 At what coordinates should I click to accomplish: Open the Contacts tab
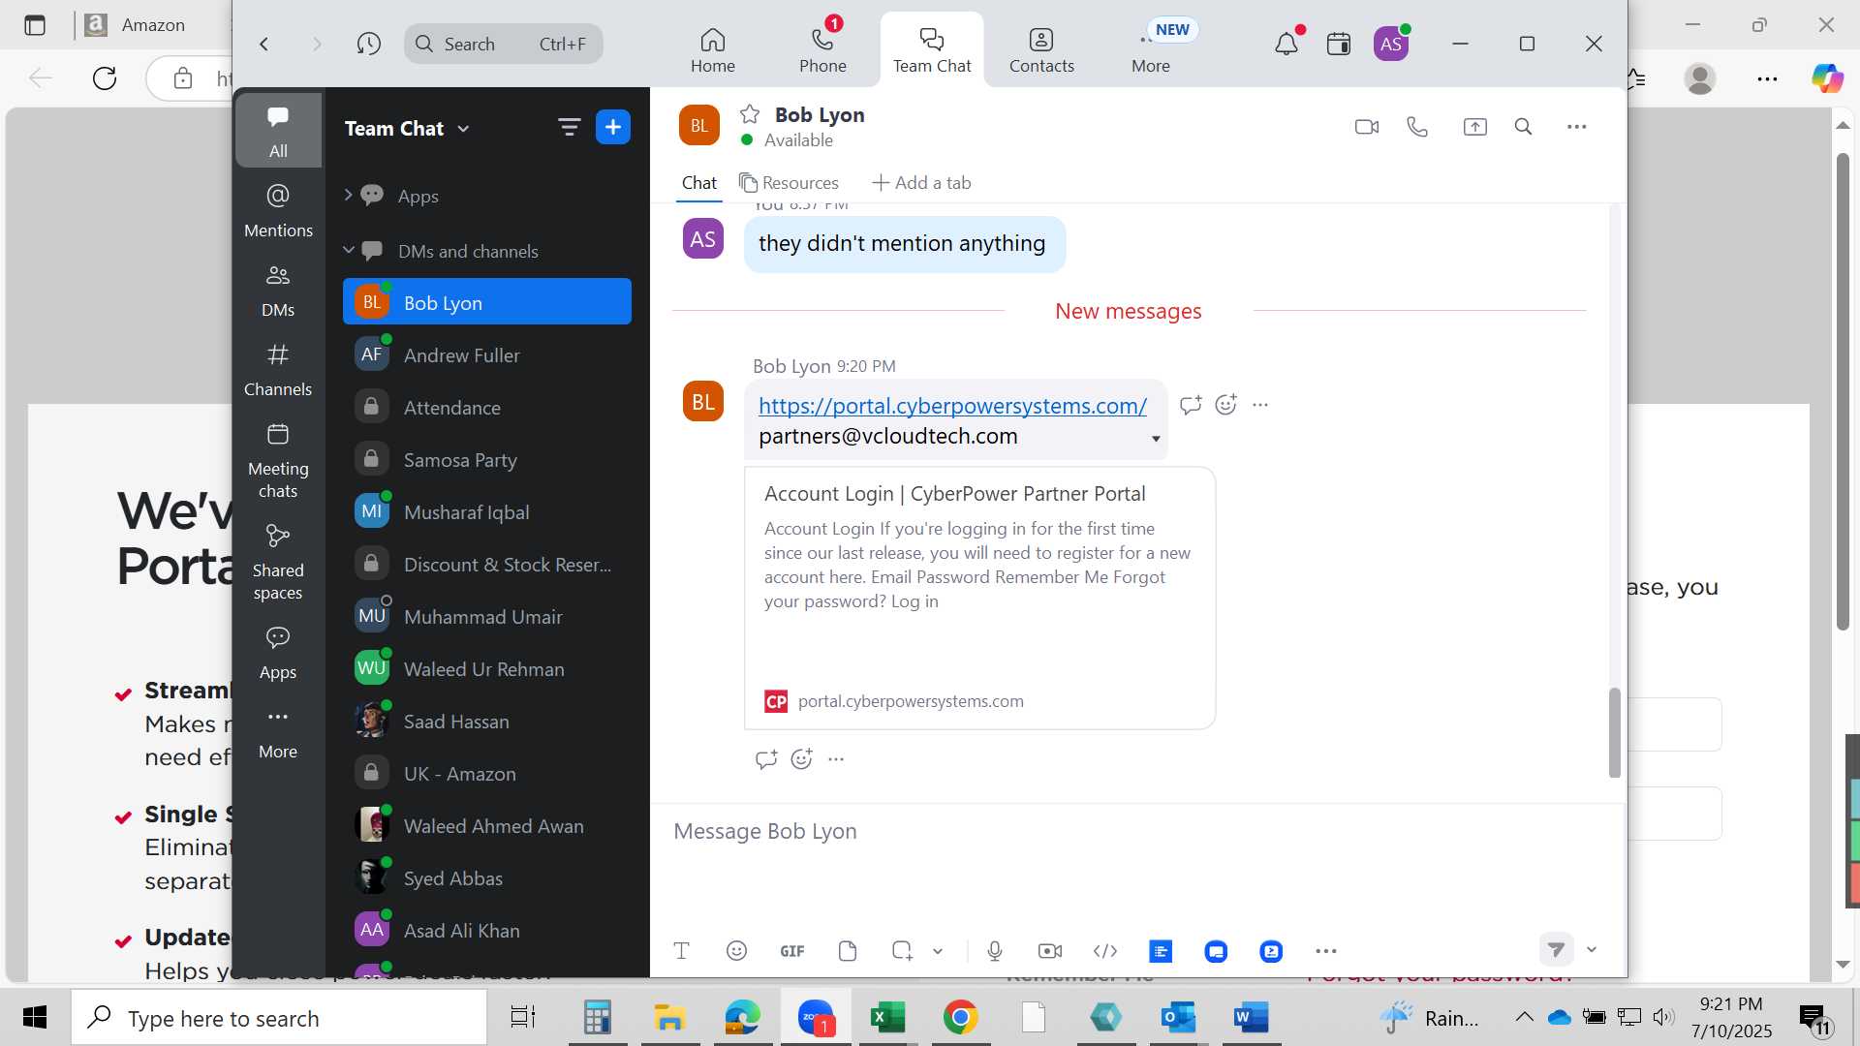click(1041, 50)
